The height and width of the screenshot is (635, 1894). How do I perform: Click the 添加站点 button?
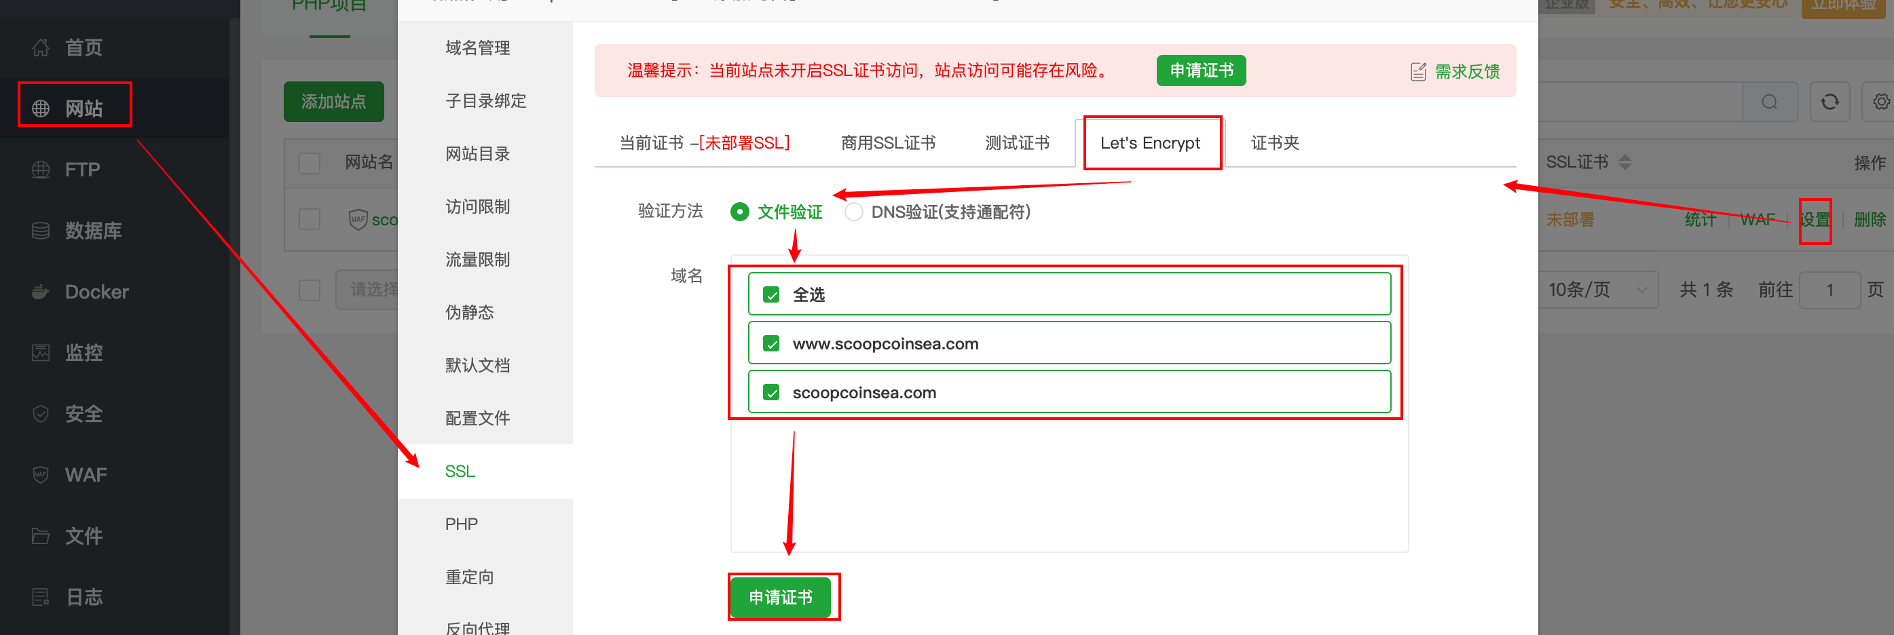pos(334,102)
